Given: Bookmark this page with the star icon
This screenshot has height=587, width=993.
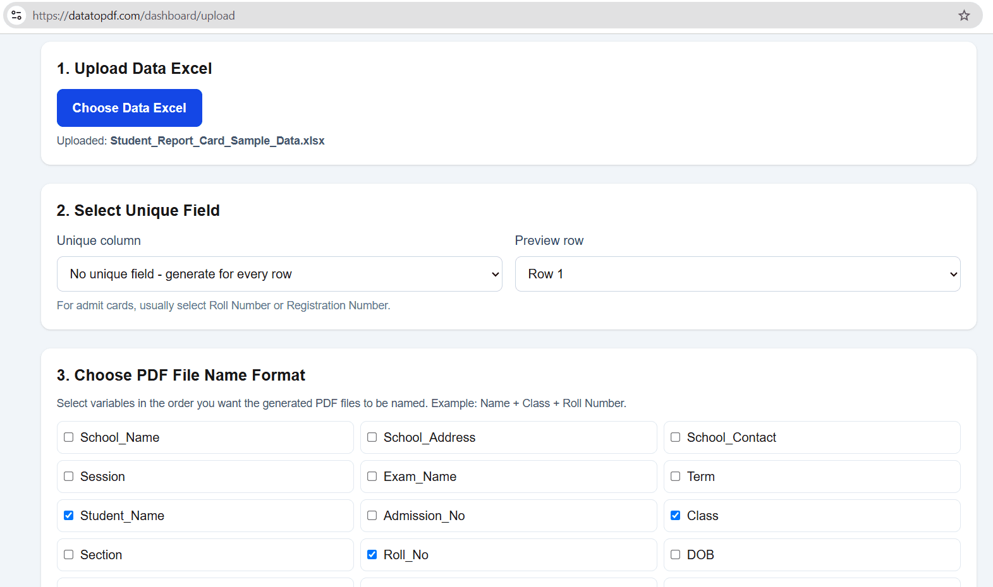Looking at the screenshot, I should tap(964, 15).
